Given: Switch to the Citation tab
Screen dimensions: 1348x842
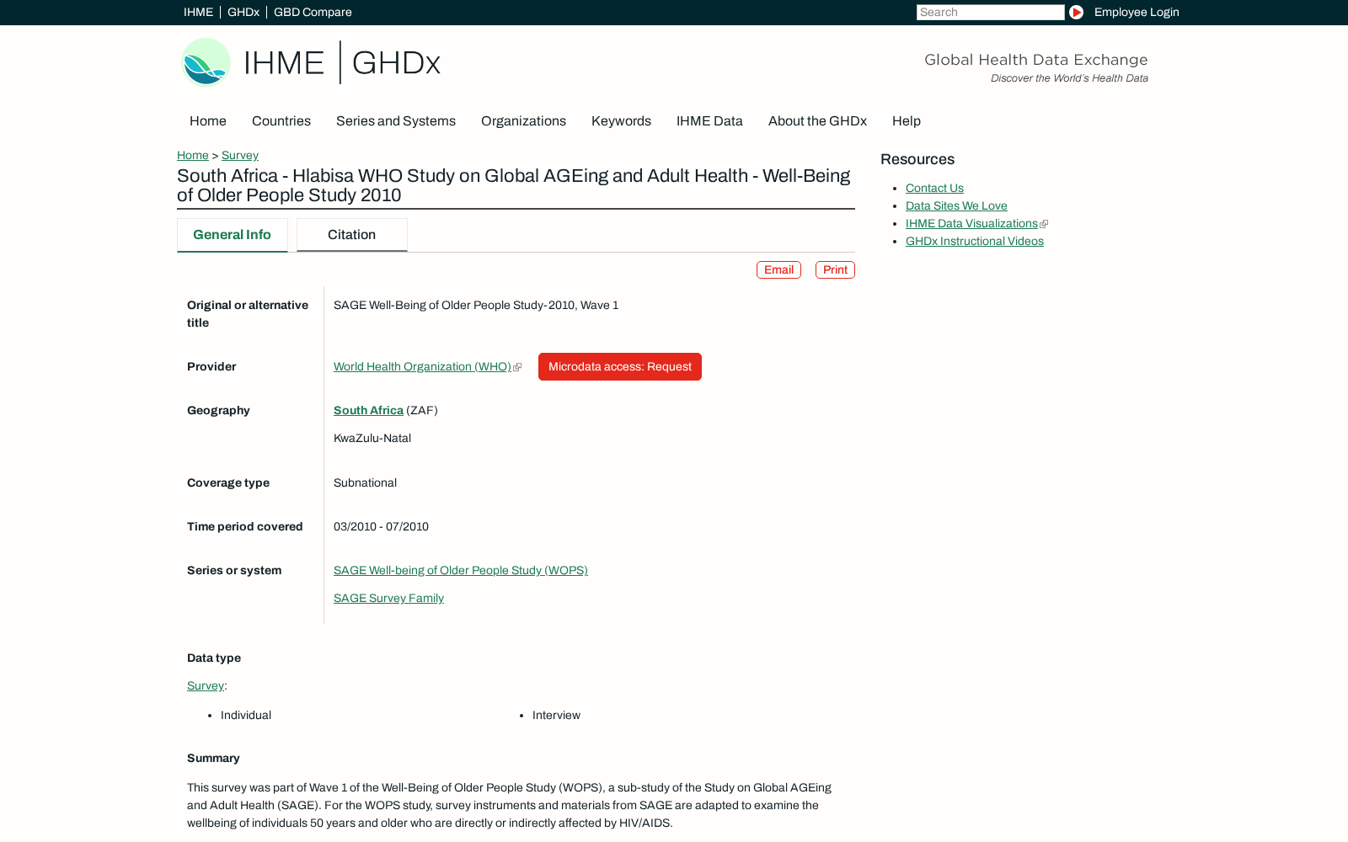Looking at the screenshot, I should pyautogui.click(x=352, y=235).
